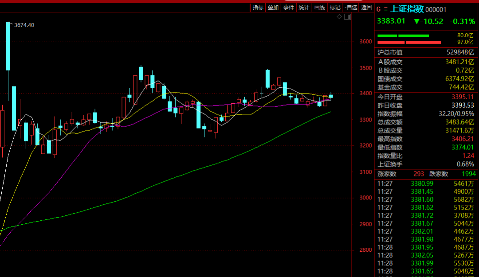The image size is (479, 277).
Task: Click the green buy volume bar
Action: [x=403, y=35]
